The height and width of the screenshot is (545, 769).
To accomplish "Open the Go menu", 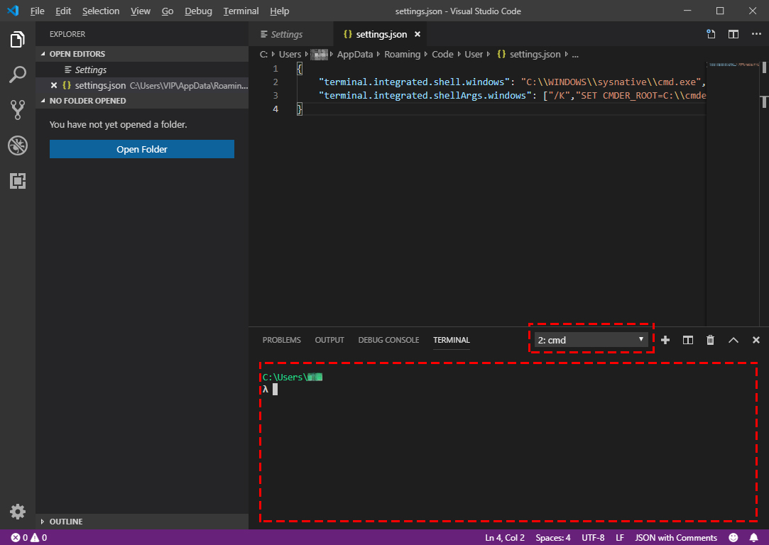I will [168, 11].
